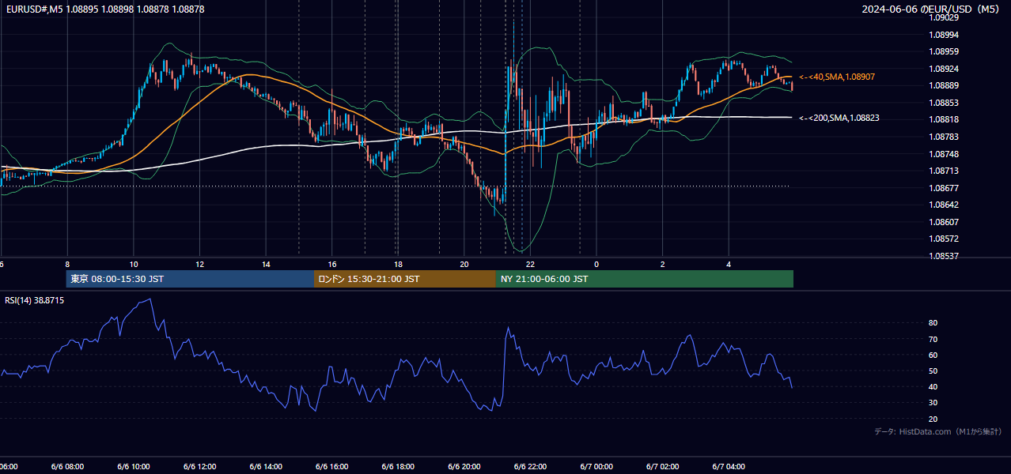Select the ロンドン 15:30-21:00 JST session bar

pos(405,279)
